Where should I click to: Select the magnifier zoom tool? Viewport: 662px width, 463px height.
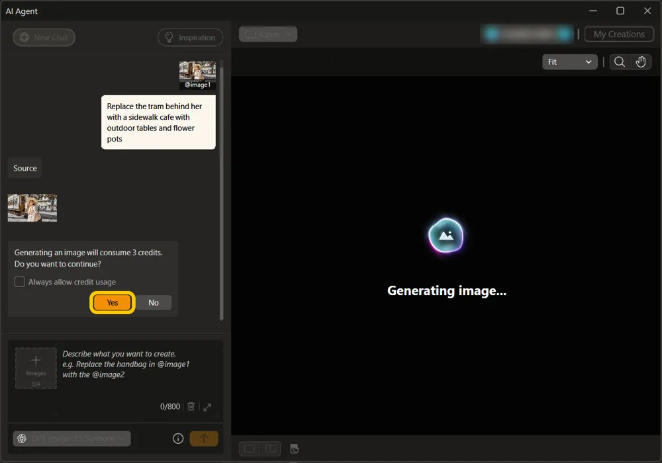tap(620, 62)
